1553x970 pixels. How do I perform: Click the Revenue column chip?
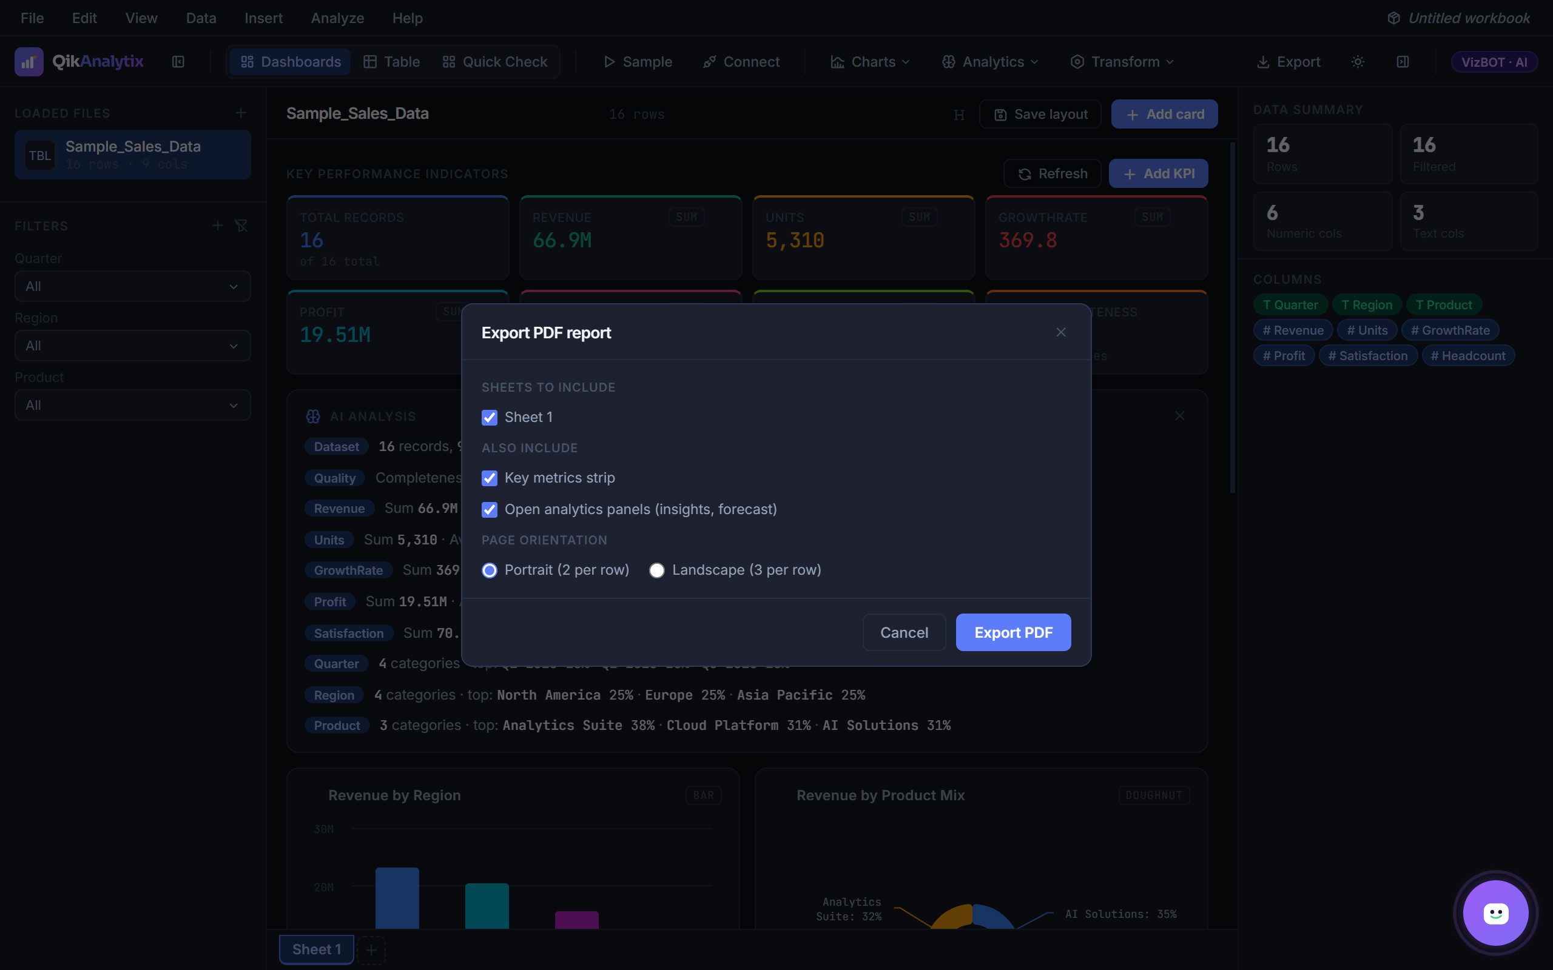tap(1293, 330)
